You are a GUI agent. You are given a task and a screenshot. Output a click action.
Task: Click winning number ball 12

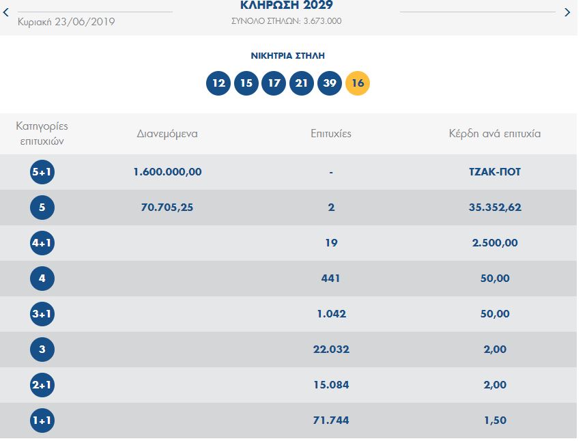218,83
